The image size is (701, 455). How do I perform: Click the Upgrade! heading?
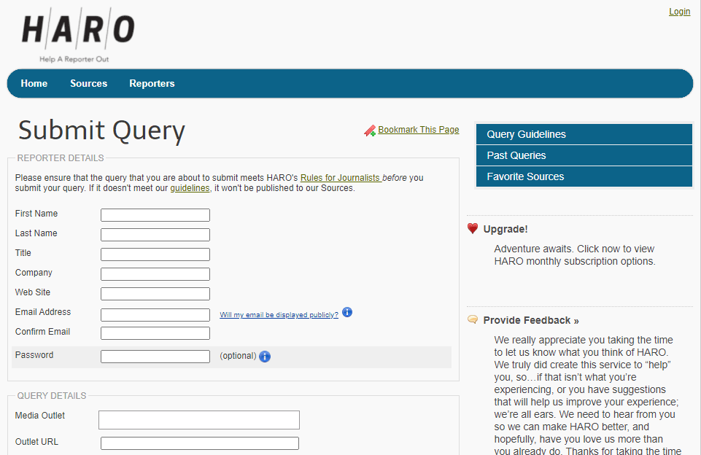506,229
